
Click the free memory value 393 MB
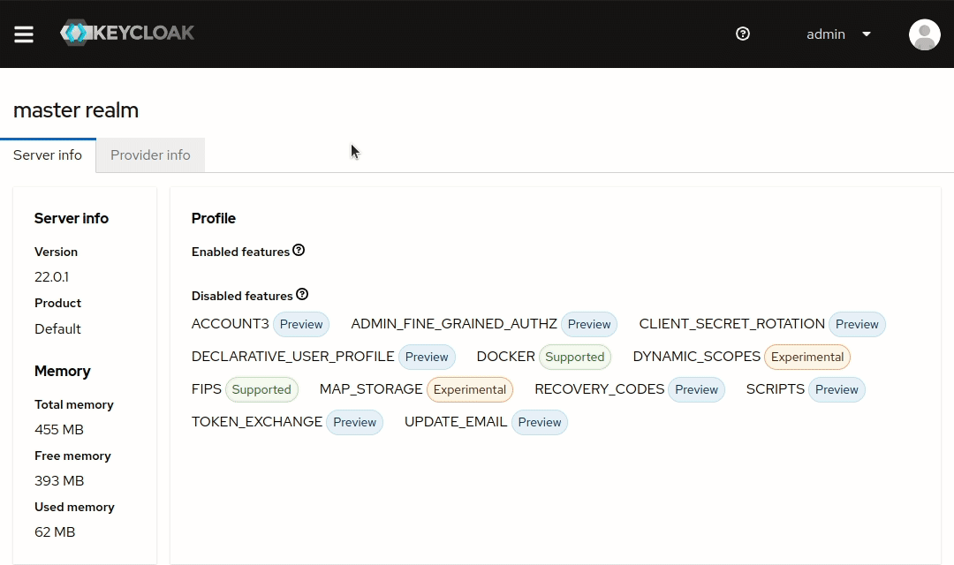pyautogui.click(x=59, y=480)
